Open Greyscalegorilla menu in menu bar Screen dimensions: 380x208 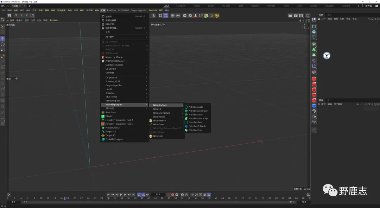pyautogui.click(x=138, y=11)
